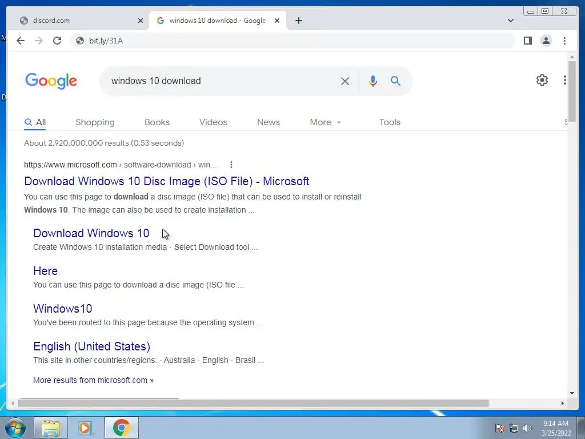The height and width of the screenshot is (439, 585).
Task: Click the horizontal scroll left arrow
Action: tap(13, 404)
